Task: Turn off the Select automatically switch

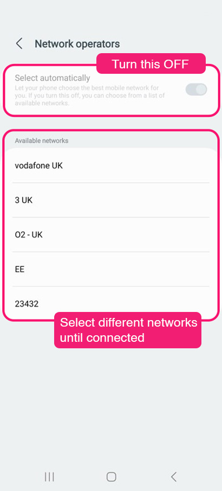Action: (197, 90)
